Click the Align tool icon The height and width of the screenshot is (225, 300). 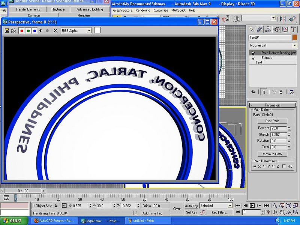pos(292,19)
